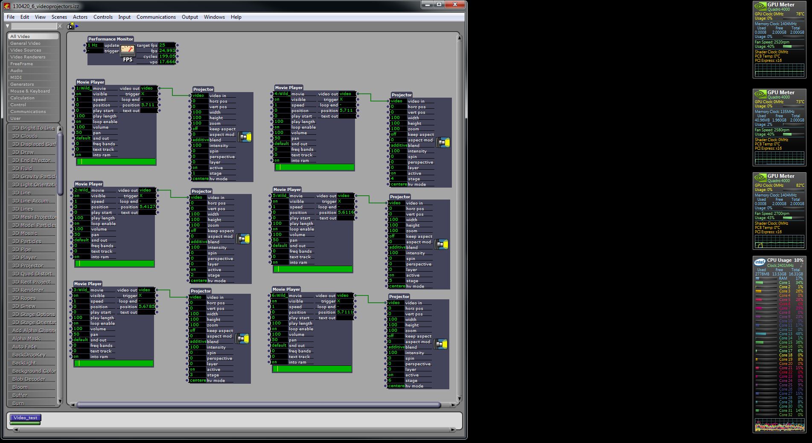Viewport: 812px width, 443px height.
Task: Toggle keep aspect on stage 6 Projector
Action: [395, 336]
